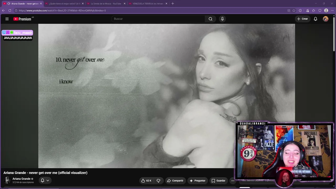Open the browser extensions puzzle icon
This screenshot has height=189, width=336.
[x=300, y=10]
